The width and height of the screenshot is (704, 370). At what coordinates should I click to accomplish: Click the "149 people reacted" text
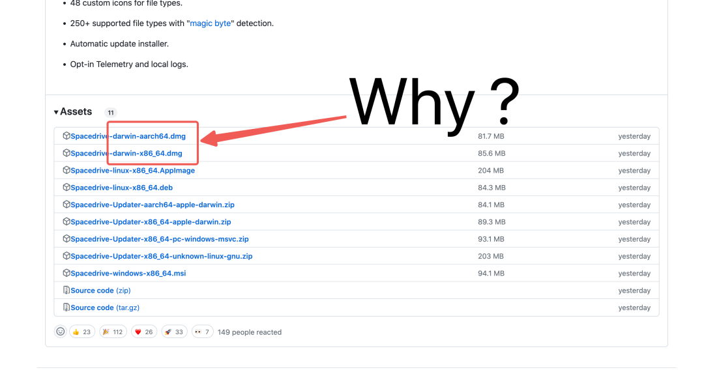click(x=250, y=332)
